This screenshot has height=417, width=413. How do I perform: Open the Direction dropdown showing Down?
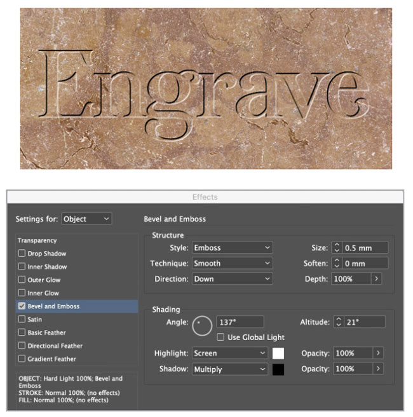click(233, 278)
